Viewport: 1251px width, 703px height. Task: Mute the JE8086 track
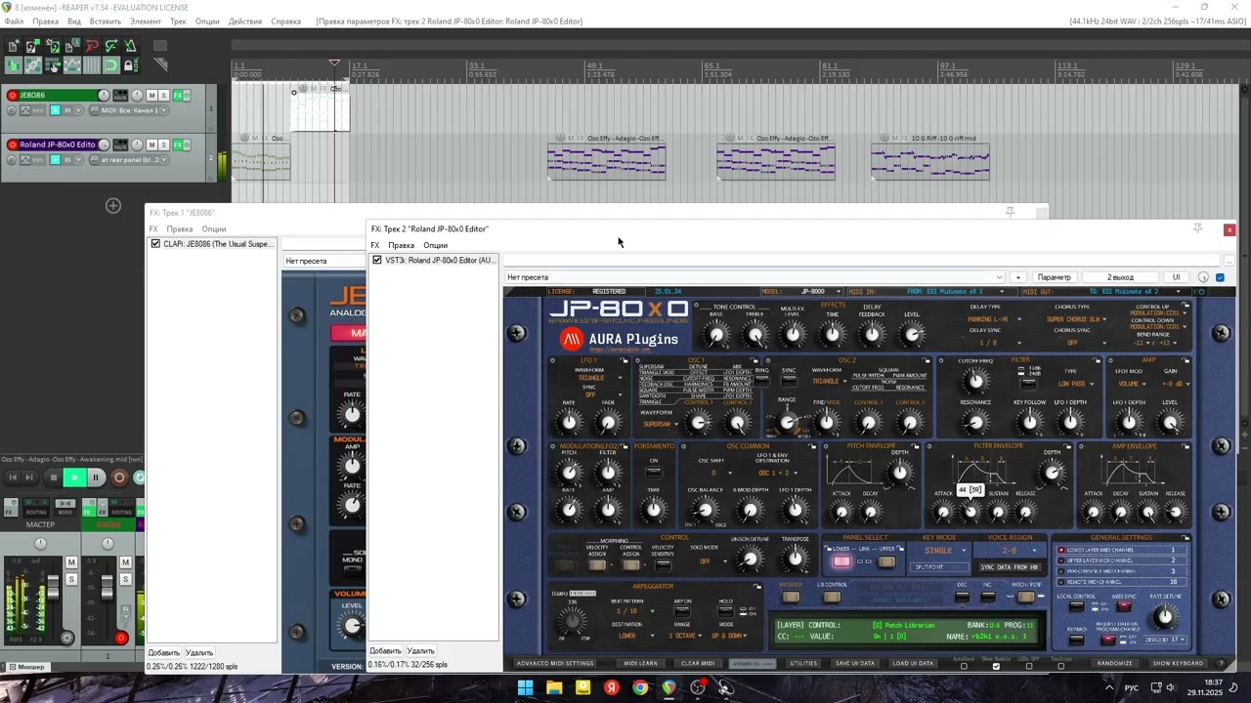tap(152, 96)
